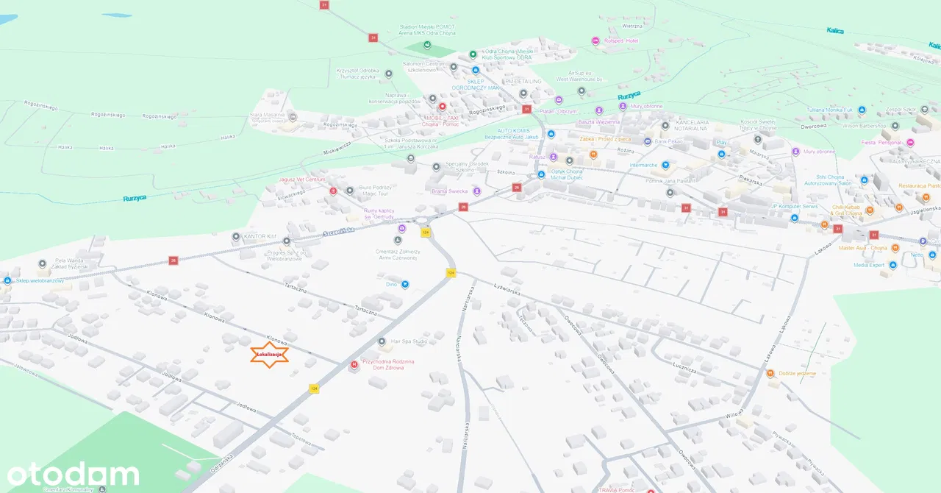The image size is (941, 493).
Task: Click the yellow 124 road sign near Dino
Action: click(451, 273)
